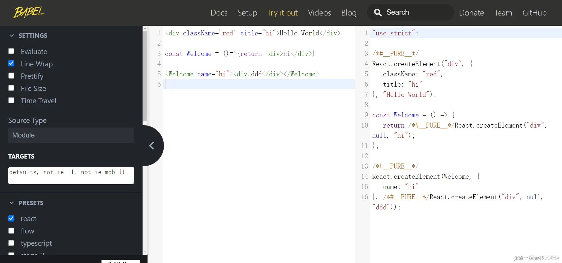
Task: Open the Docs page
Action: pyautogui.click(x=219, y=13)
